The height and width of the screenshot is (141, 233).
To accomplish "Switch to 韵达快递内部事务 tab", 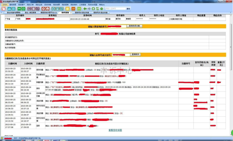I will coord(14,13).
